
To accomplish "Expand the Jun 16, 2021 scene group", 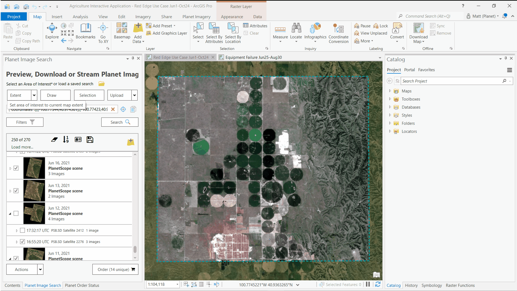I will tap(10, 168).
